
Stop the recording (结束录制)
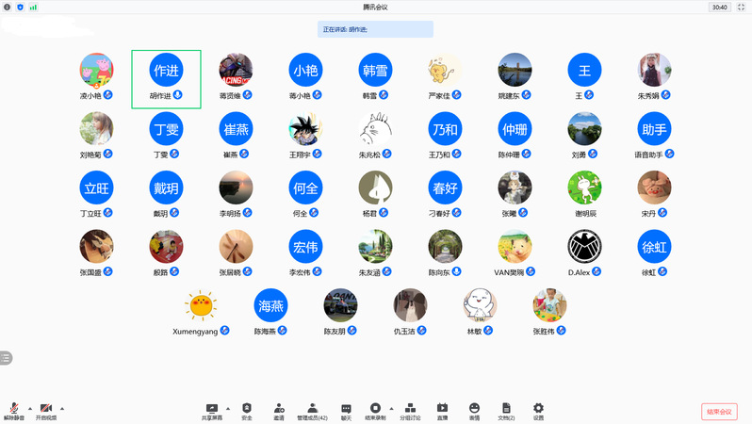(375, 411)
